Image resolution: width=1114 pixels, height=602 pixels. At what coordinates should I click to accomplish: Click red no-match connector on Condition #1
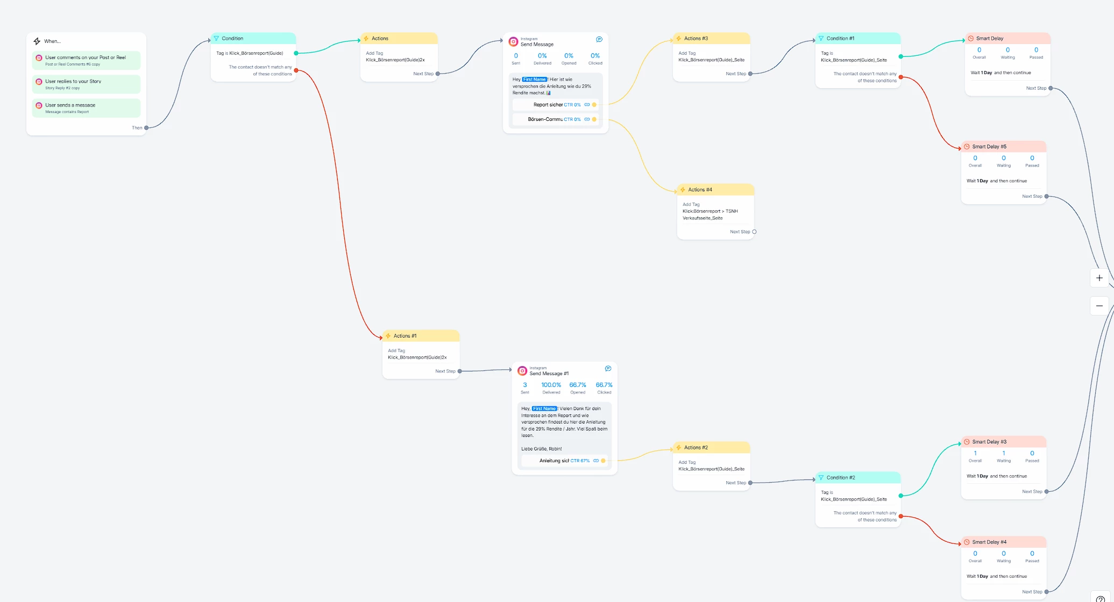(901, 77)
